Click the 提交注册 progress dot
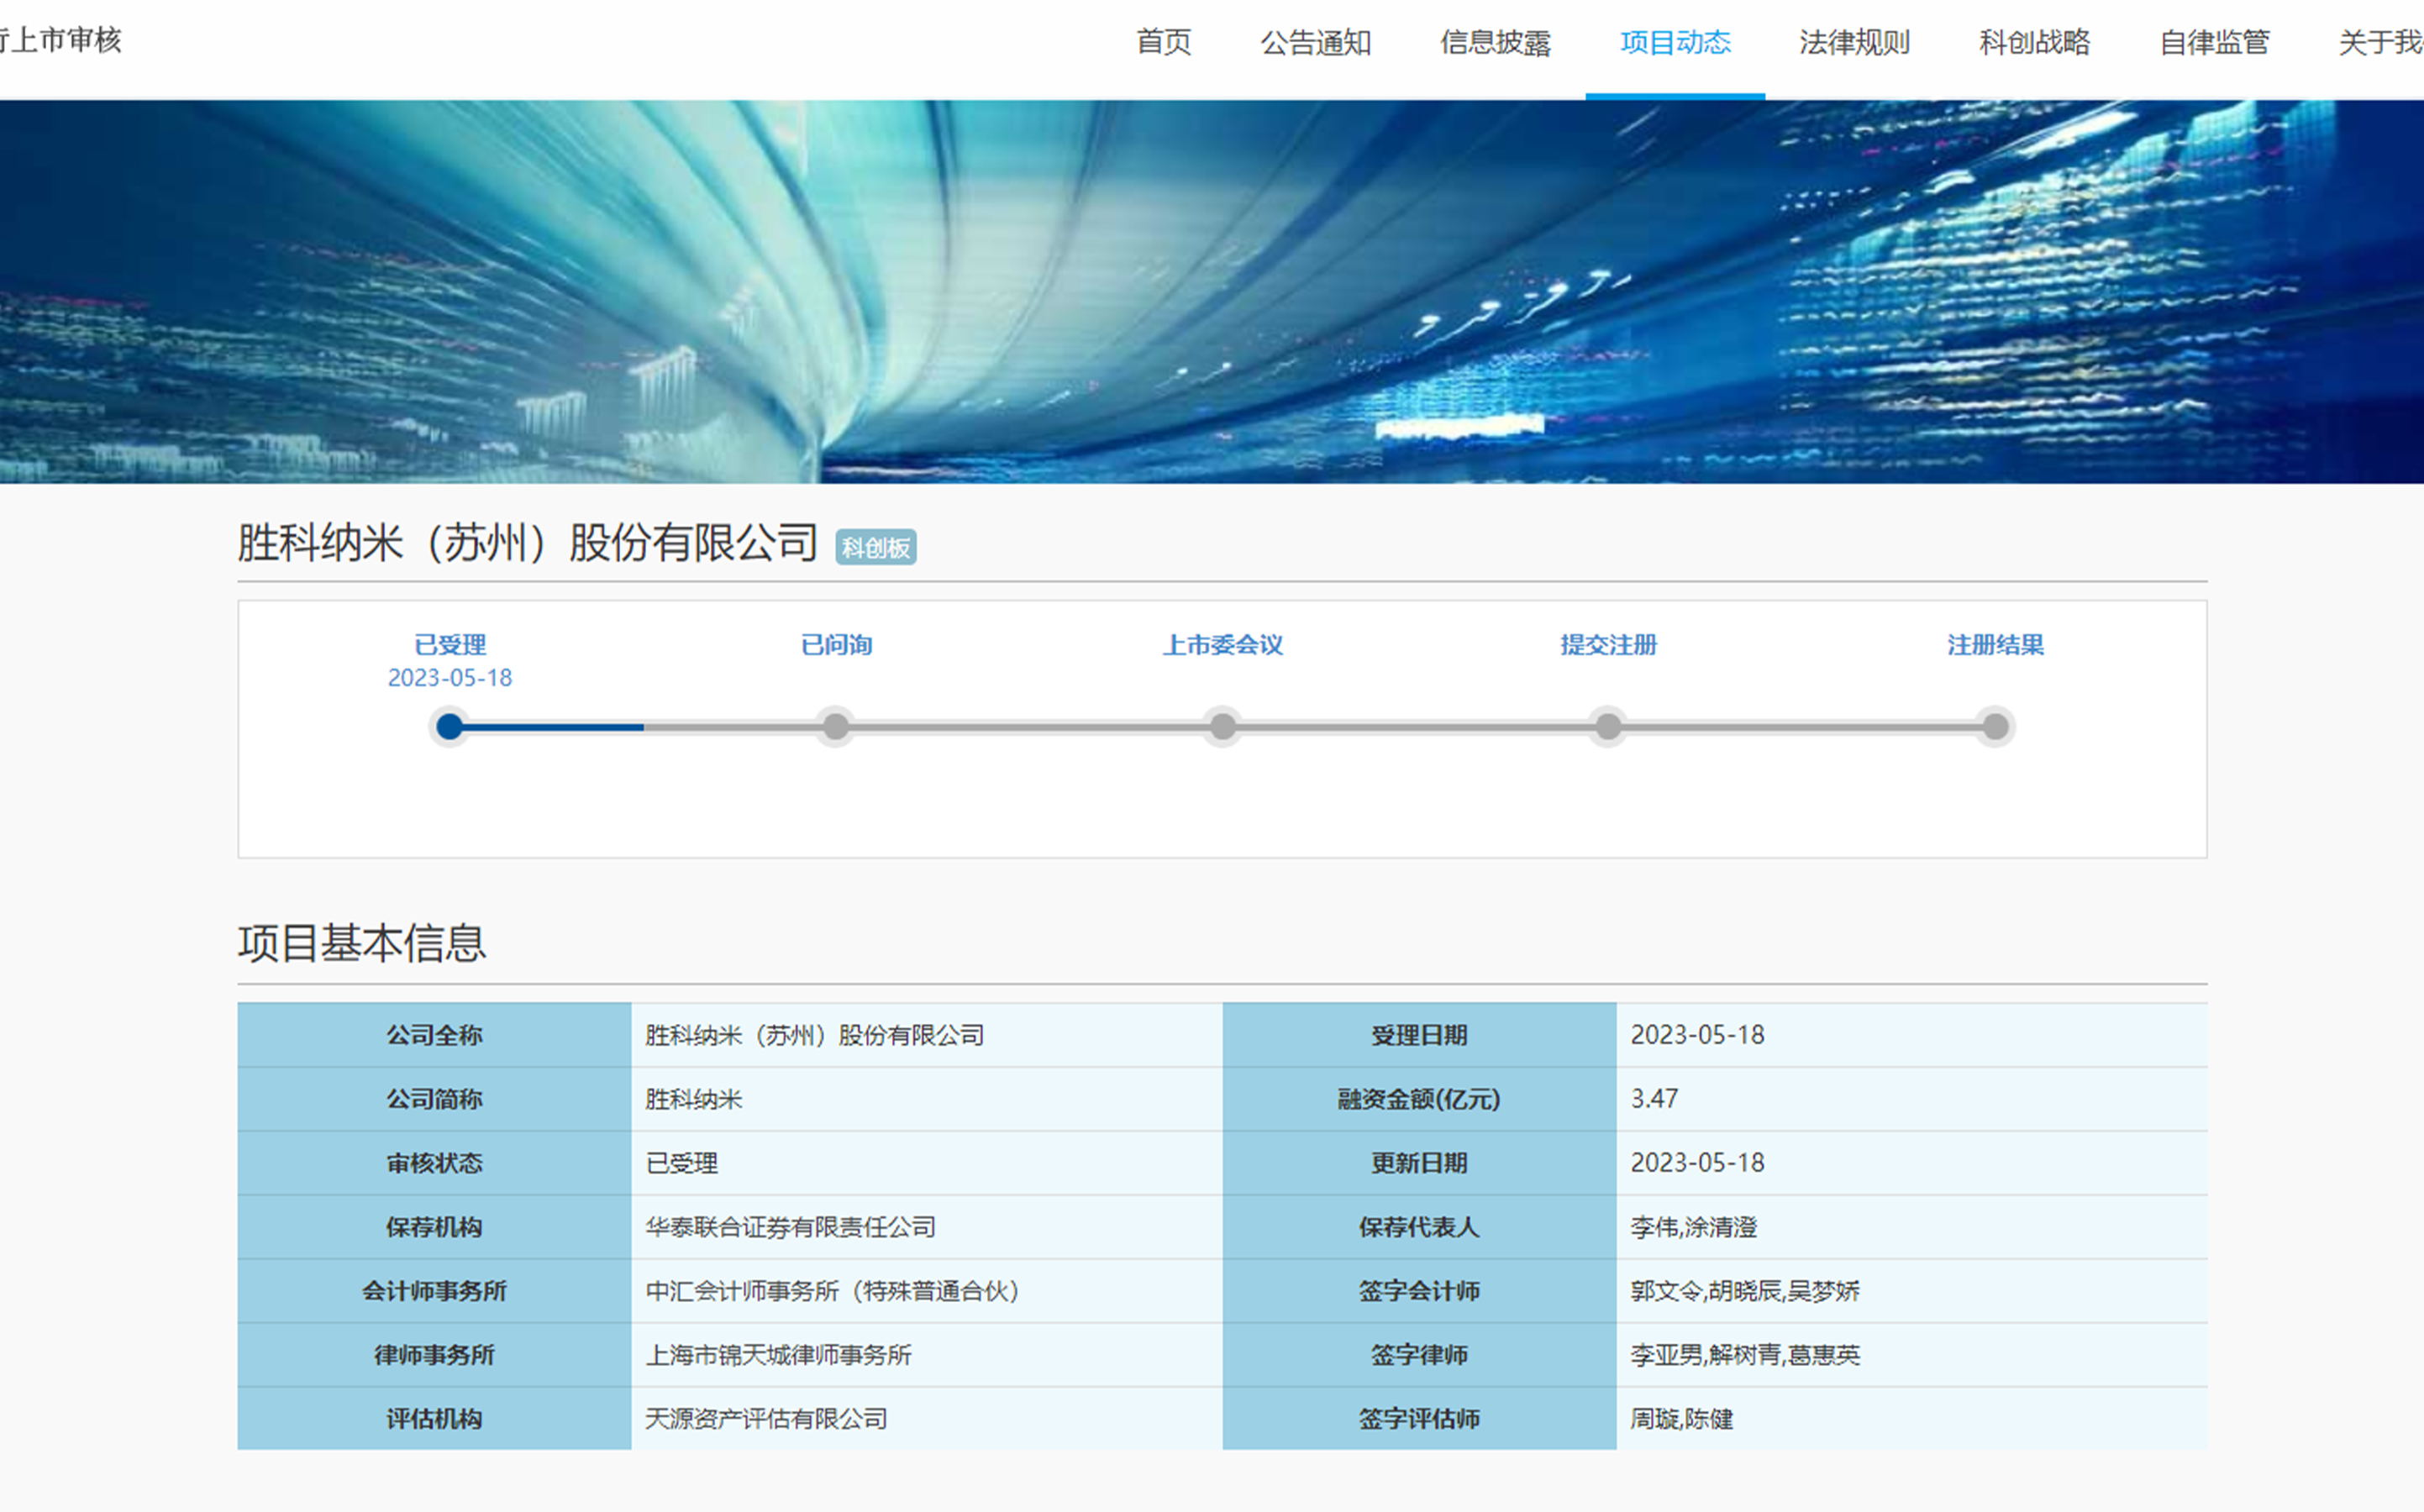2424x1512 pixels. tap(1608, 726)
